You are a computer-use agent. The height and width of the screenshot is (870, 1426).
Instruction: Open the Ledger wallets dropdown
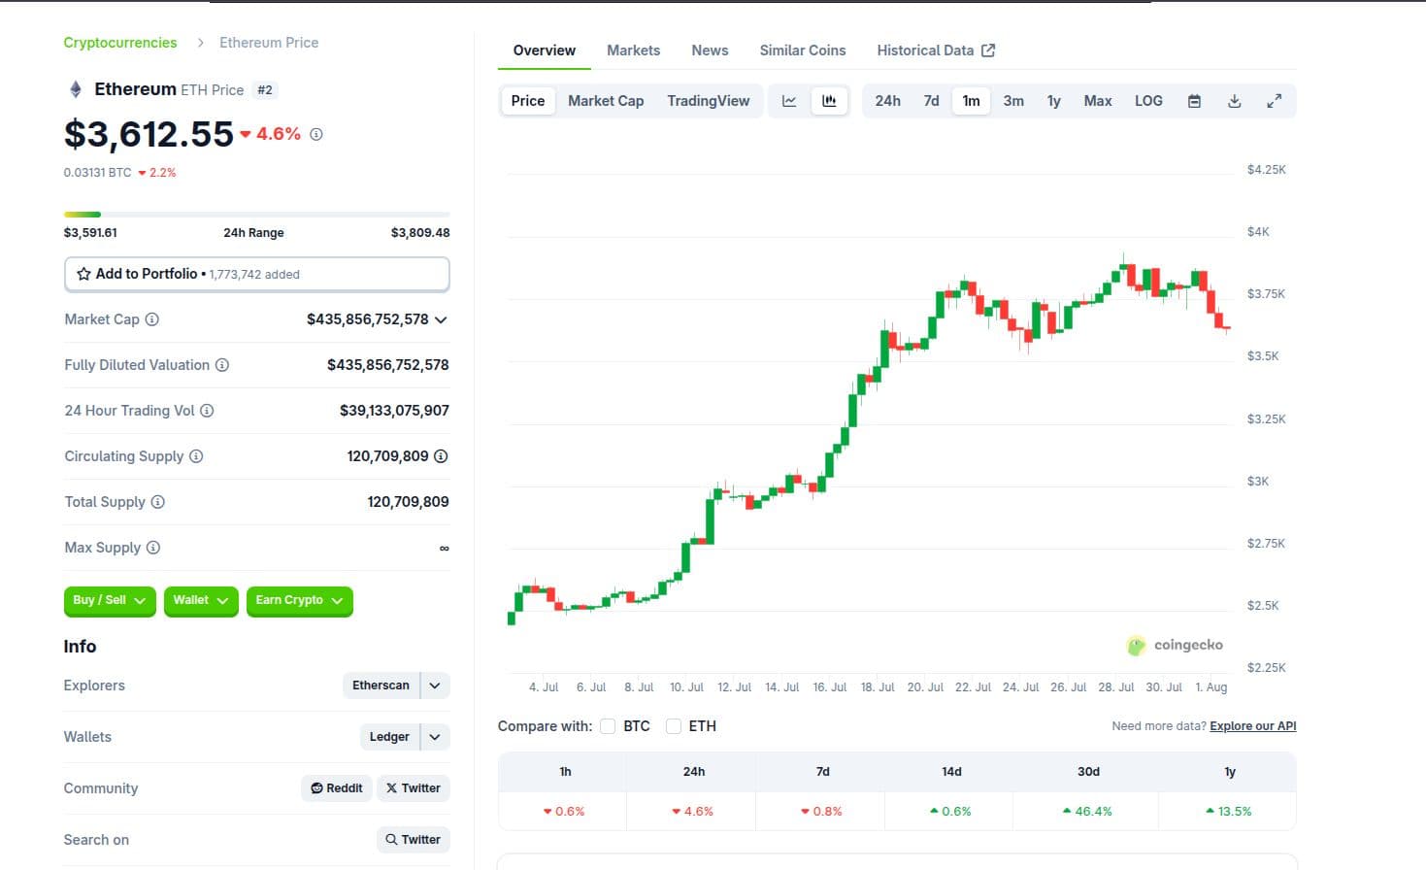434,736
